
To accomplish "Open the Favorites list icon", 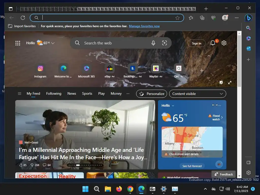I will (x=191, y=18).
